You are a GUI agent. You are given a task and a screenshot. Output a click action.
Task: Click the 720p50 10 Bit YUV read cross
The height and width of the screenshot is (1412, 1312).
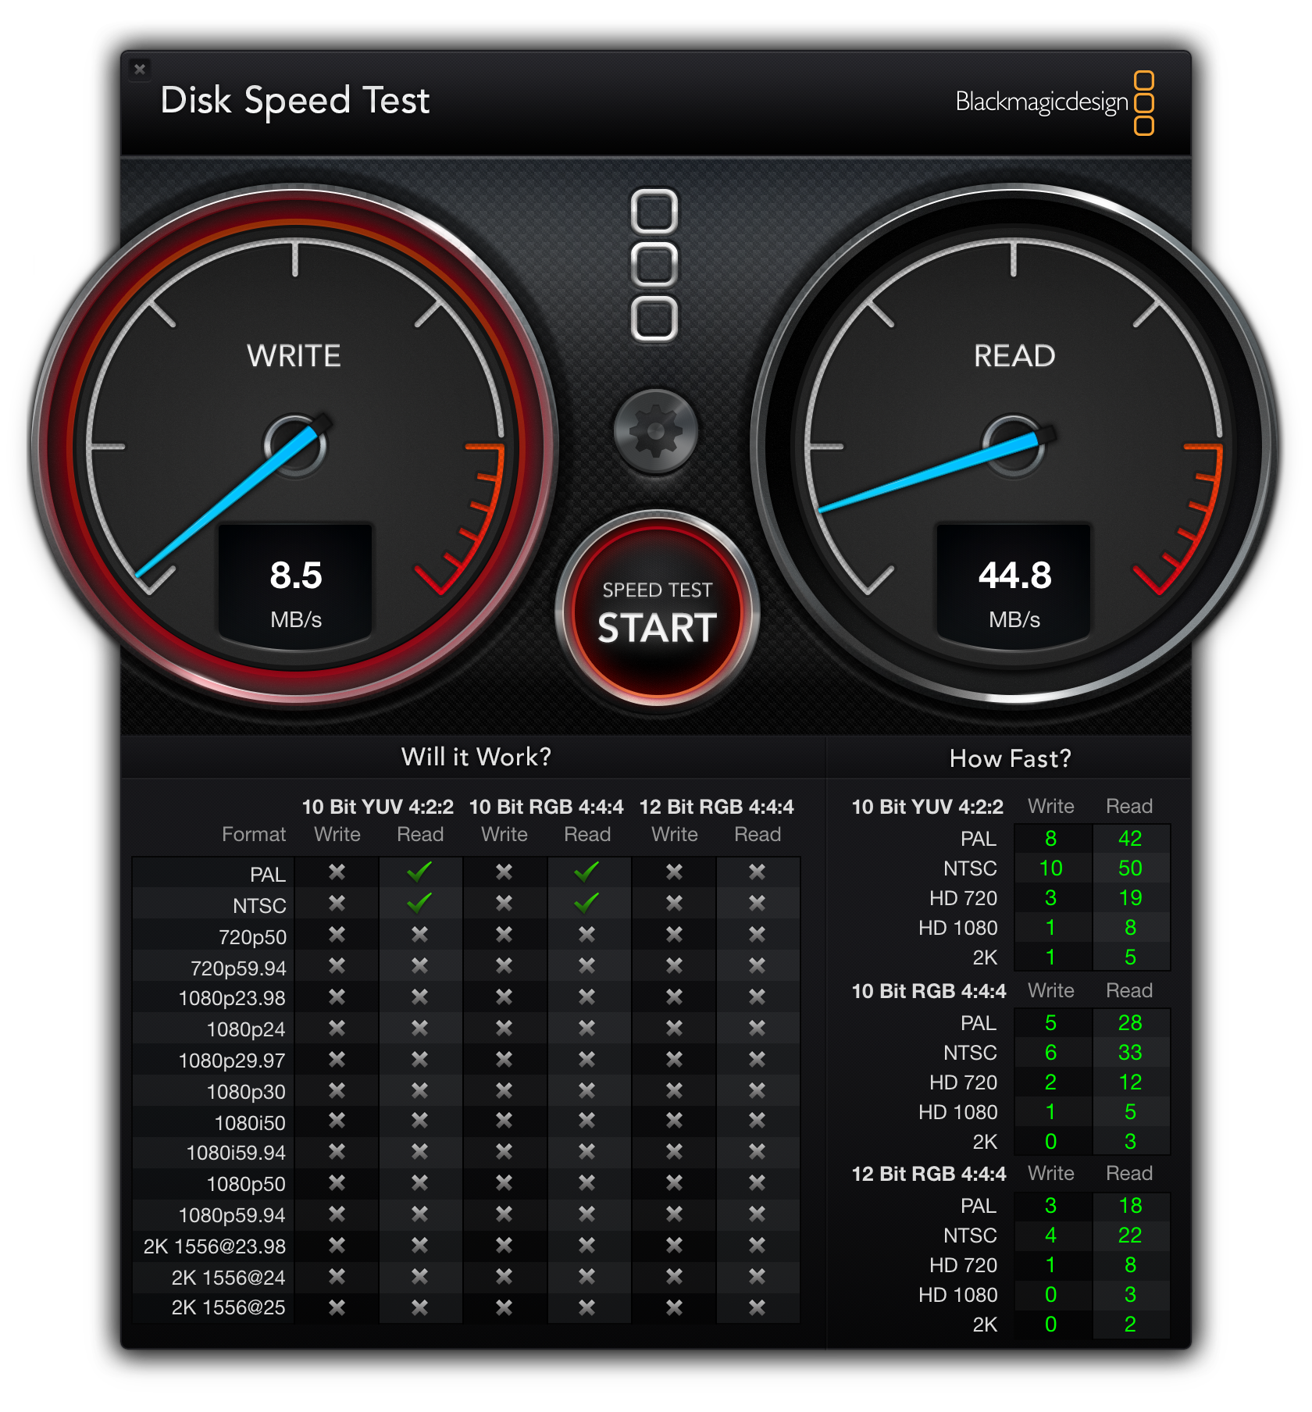[x=419, y=934]
